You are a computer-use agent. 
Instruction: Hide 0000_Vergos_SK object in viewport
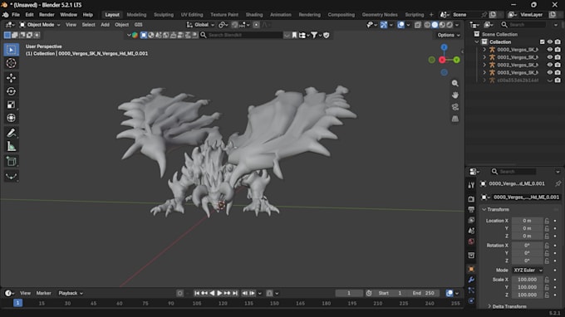click(550, 50)
